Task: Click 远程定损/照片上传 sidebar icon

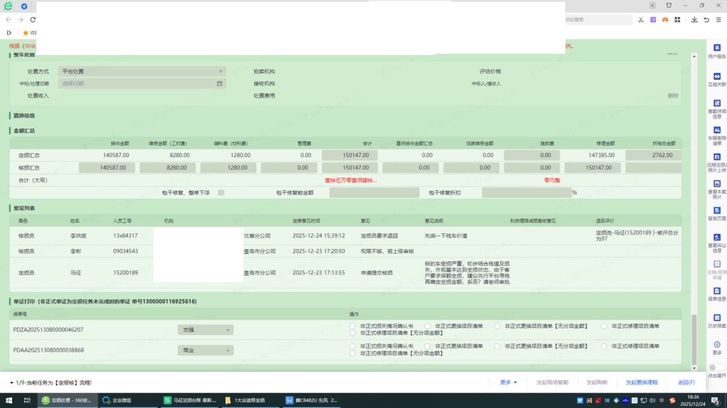Action: [717, 160]
